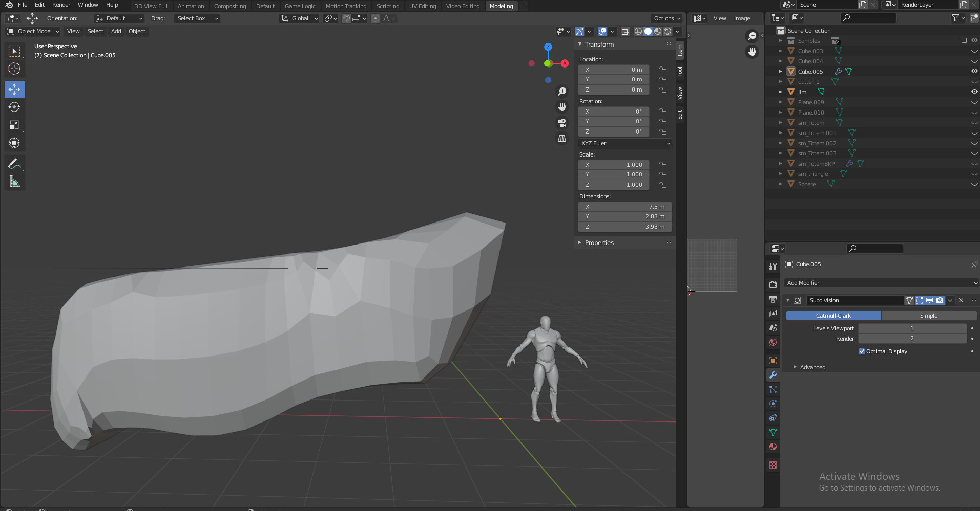Switch to the Material properties tab
980x511 pixels.
click(x=773, y=447)
